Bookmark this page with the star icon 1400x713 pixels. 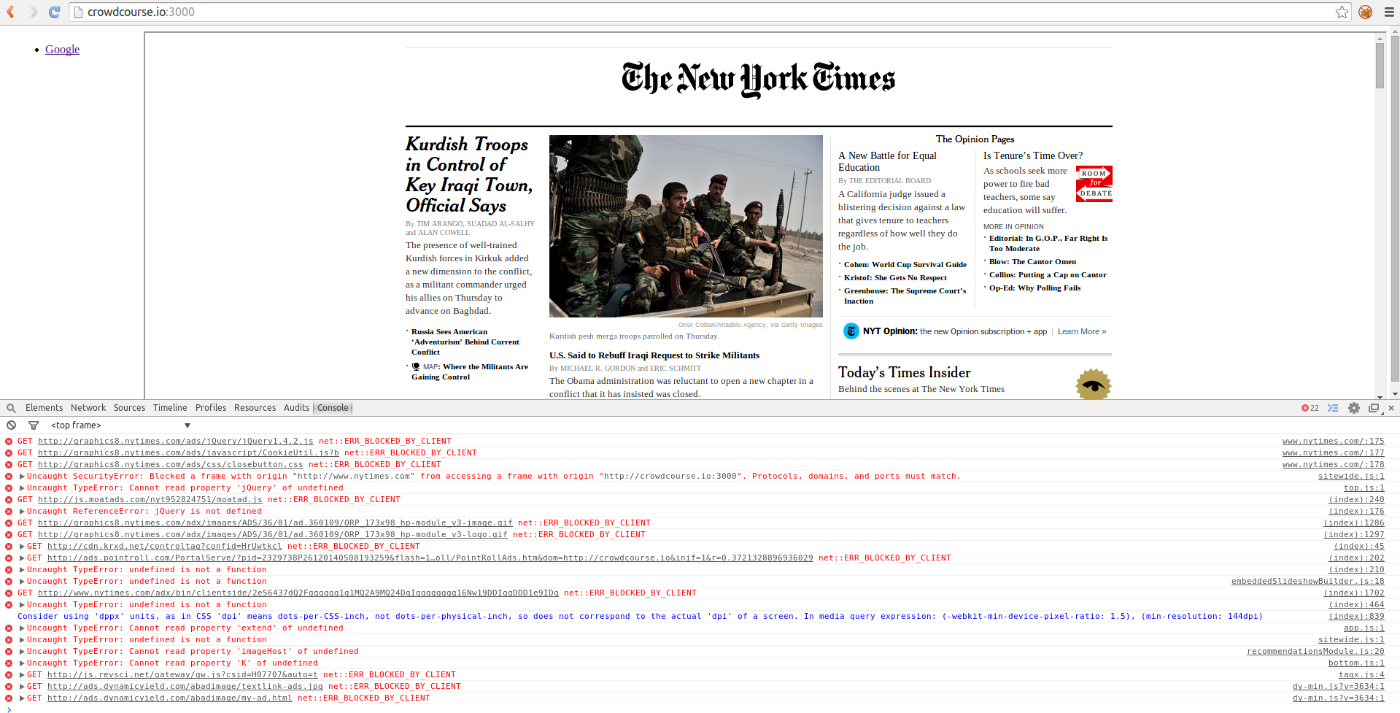click(1342, 12)
